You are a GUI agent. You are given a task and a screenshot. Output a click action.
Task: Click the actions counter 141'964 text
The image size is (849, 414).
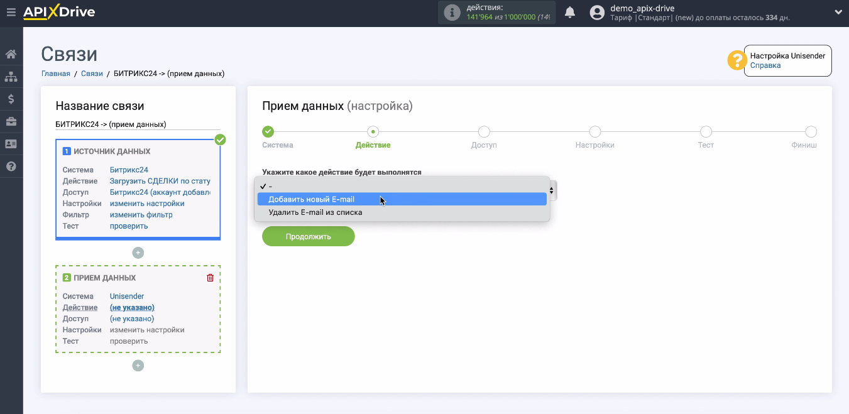point(481,17)
